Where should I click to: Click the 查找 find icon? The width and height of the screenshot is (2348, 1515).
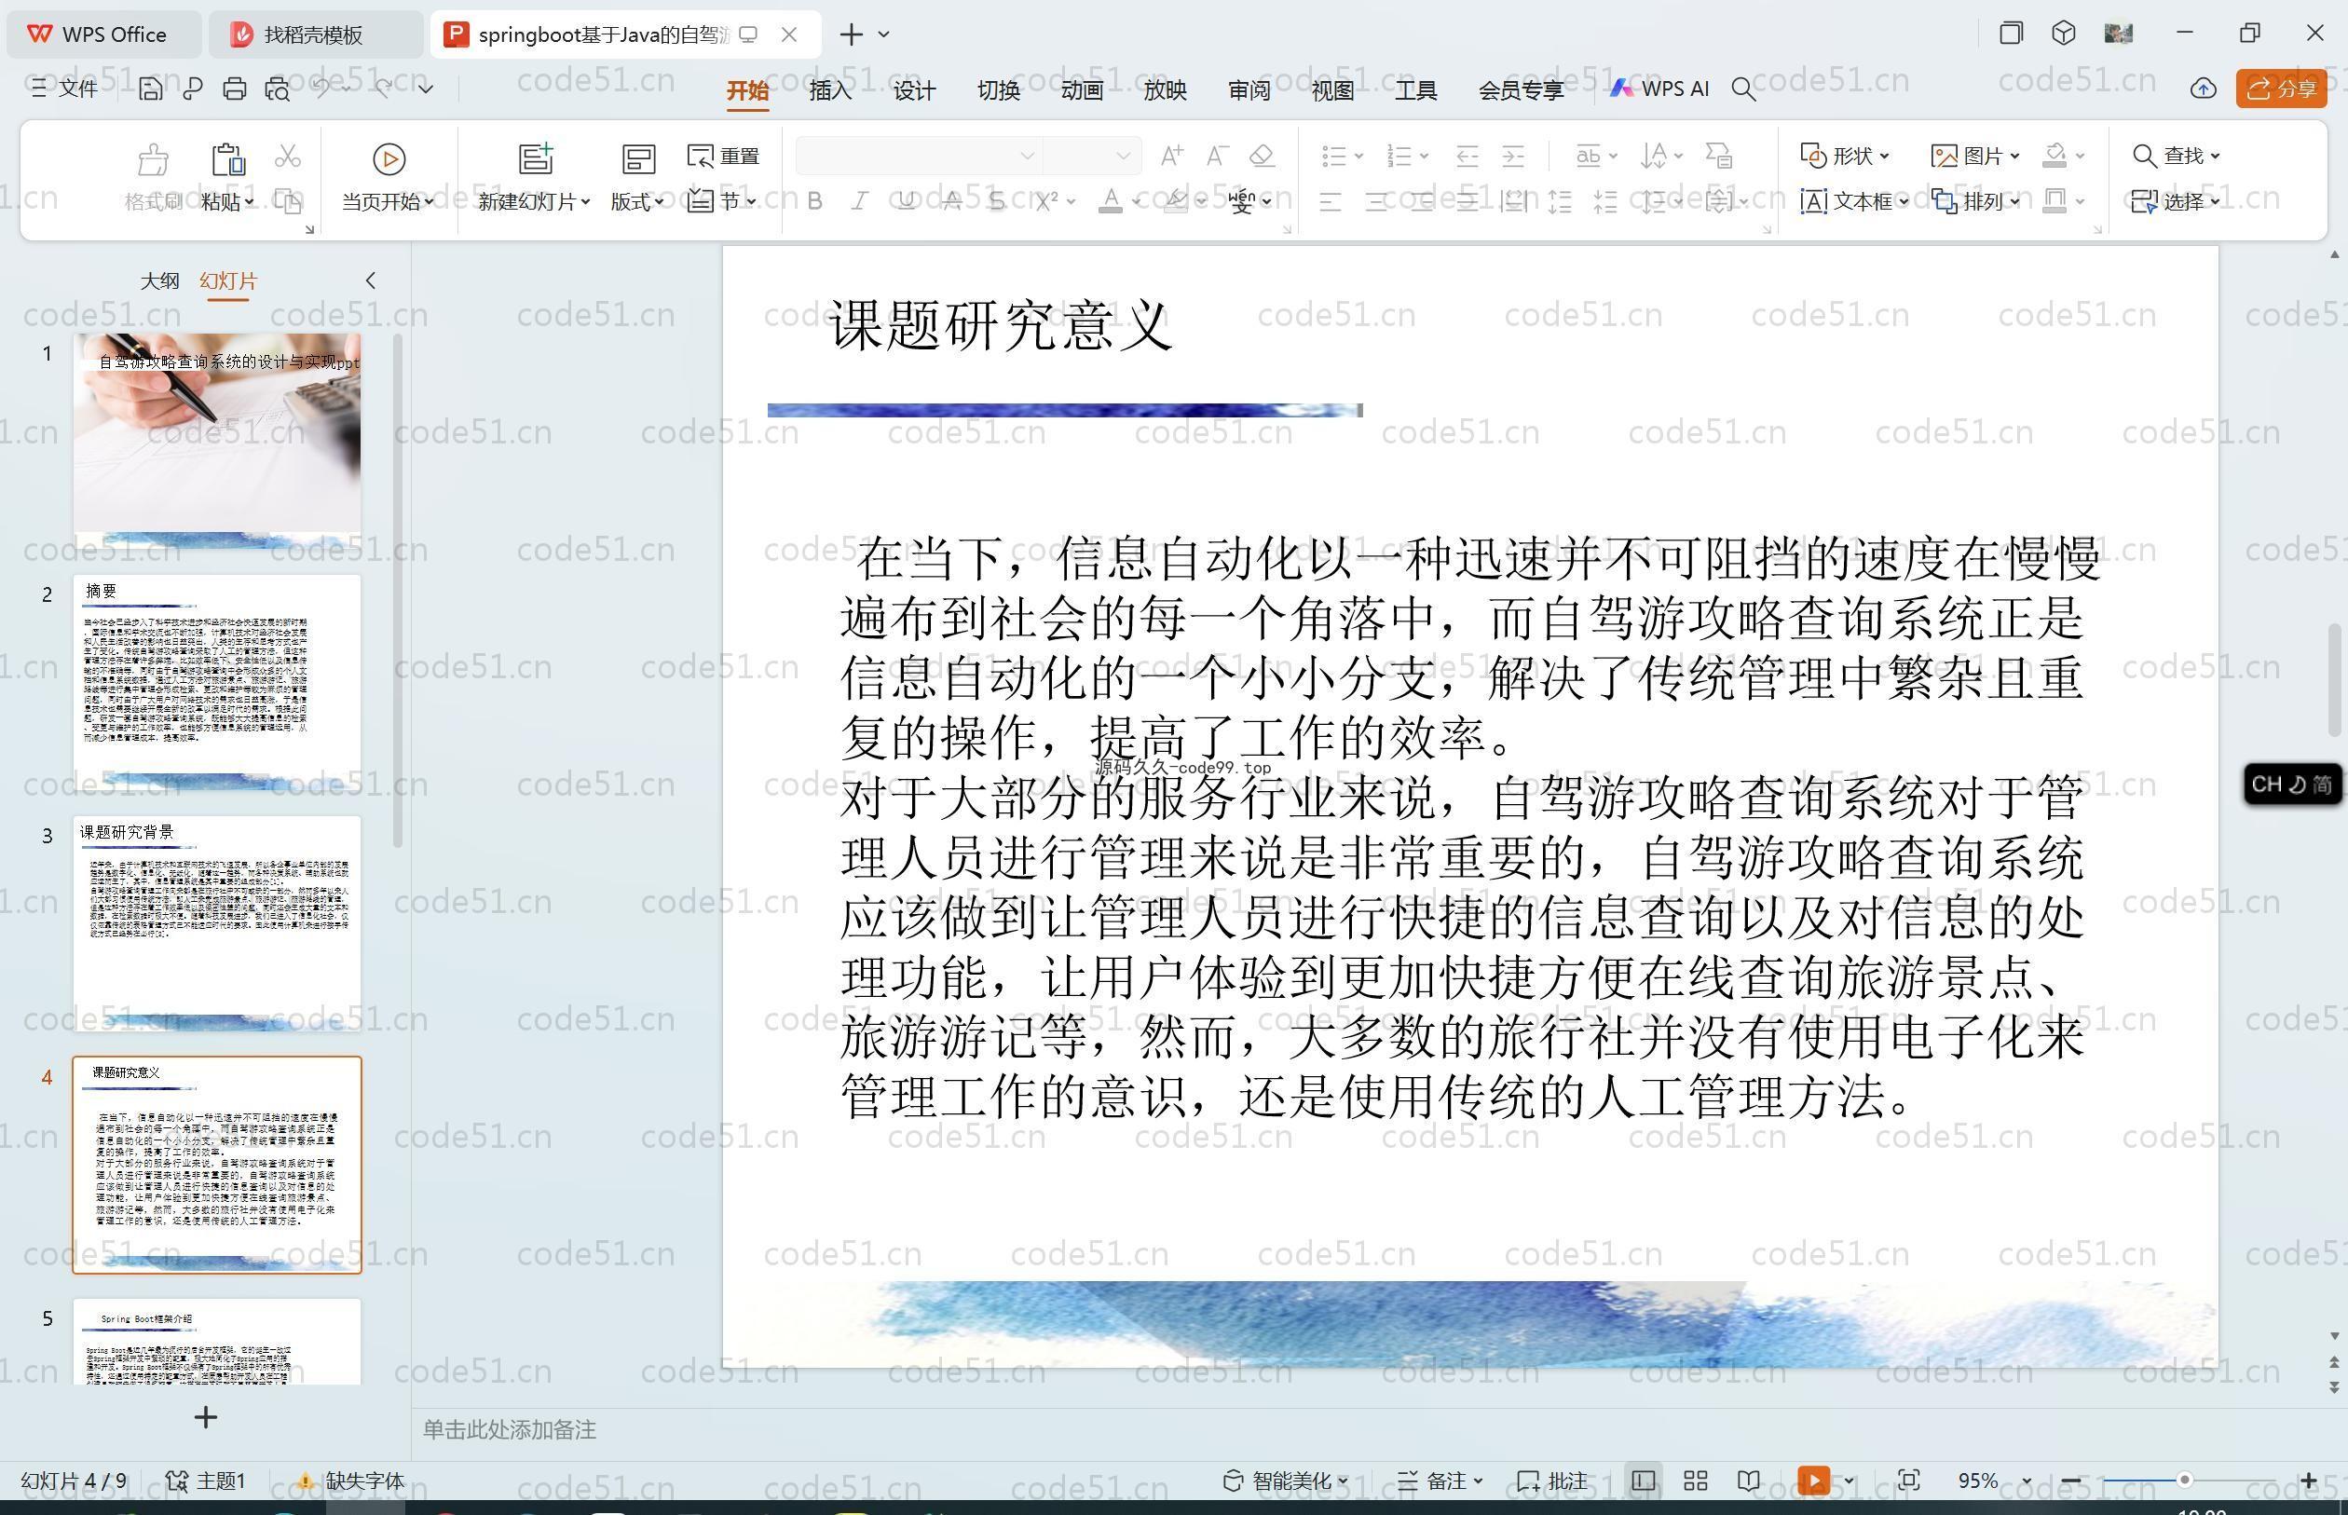click(x=2146, y=156)
